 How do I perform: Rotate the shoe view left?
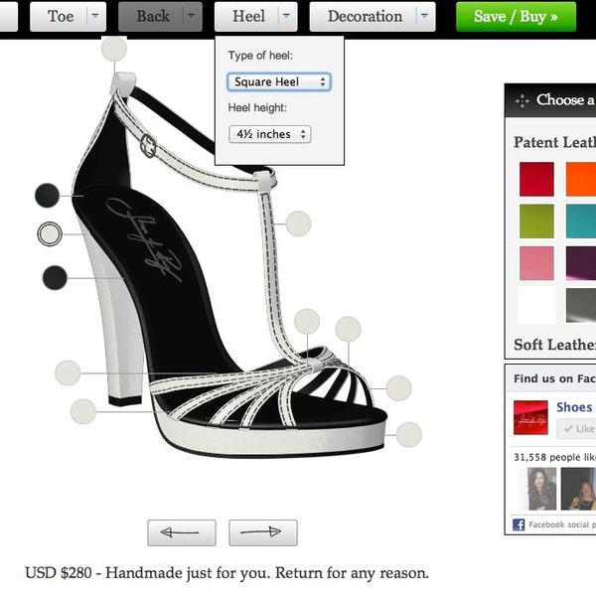pos(181,532)
